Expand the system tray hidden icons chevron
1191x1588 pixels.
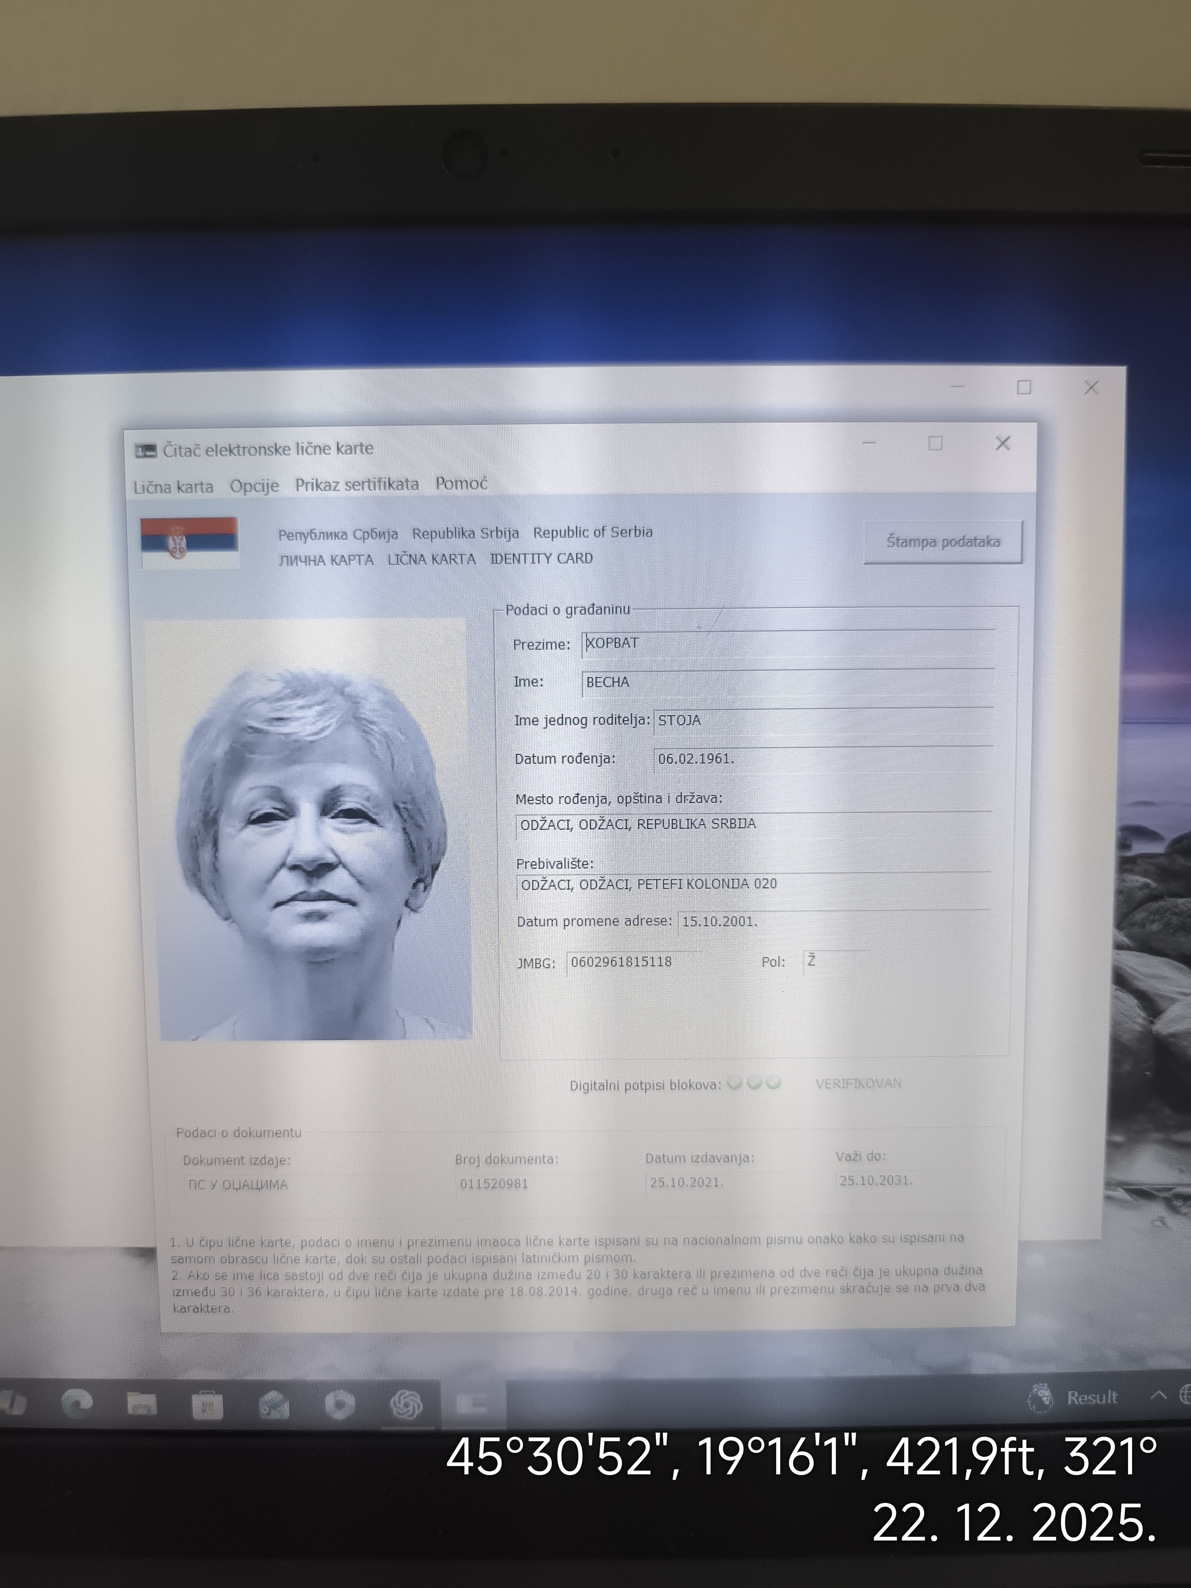click(1158, 1396)
